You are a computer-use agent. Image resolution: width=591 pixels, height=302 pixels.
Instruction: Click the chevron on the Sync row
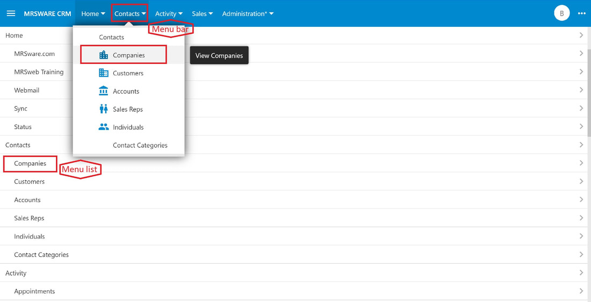(x=581, y=108)
